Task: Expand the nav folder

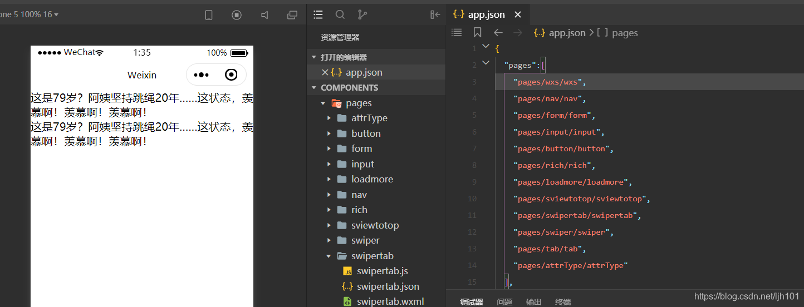Action: point(329,195)
